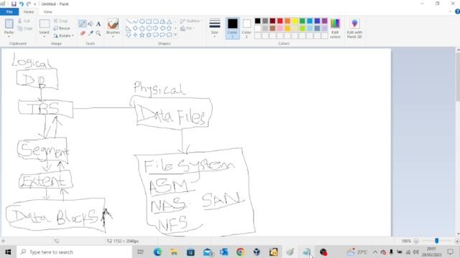This screenshot has height=258, width=460.
Task: Click the Crop command
Action: (x=60, y=21)
